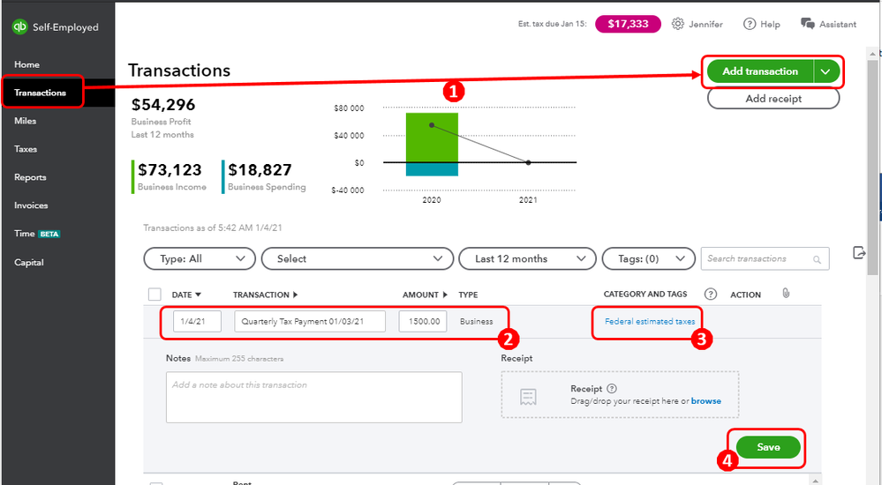Open the Type: All filter dropdown

tap(200, 258)
